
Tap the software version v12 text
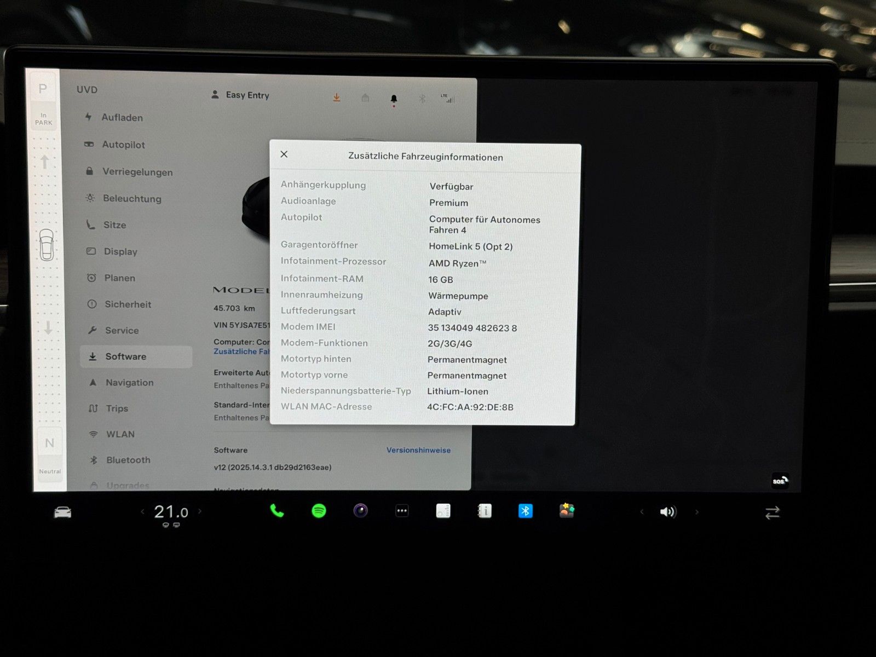tap(273, 467)
